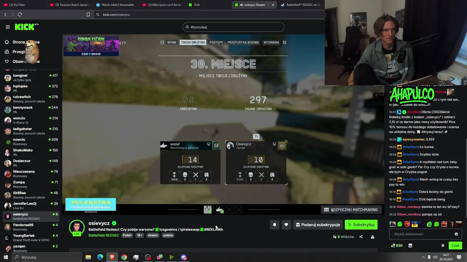Open chat settings gear
The width and height of the screenshot is (467, 262).
pos(443,246)
